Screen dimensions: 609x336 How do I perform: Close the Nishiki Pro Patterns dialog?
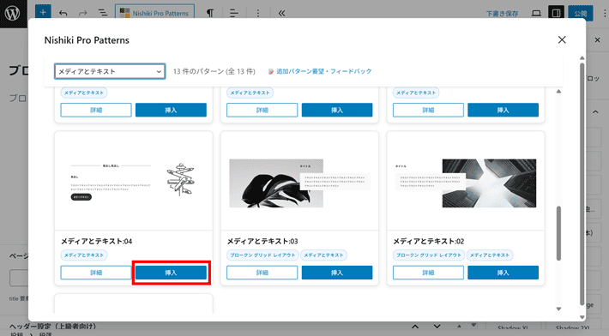click(x=562, y=39)
